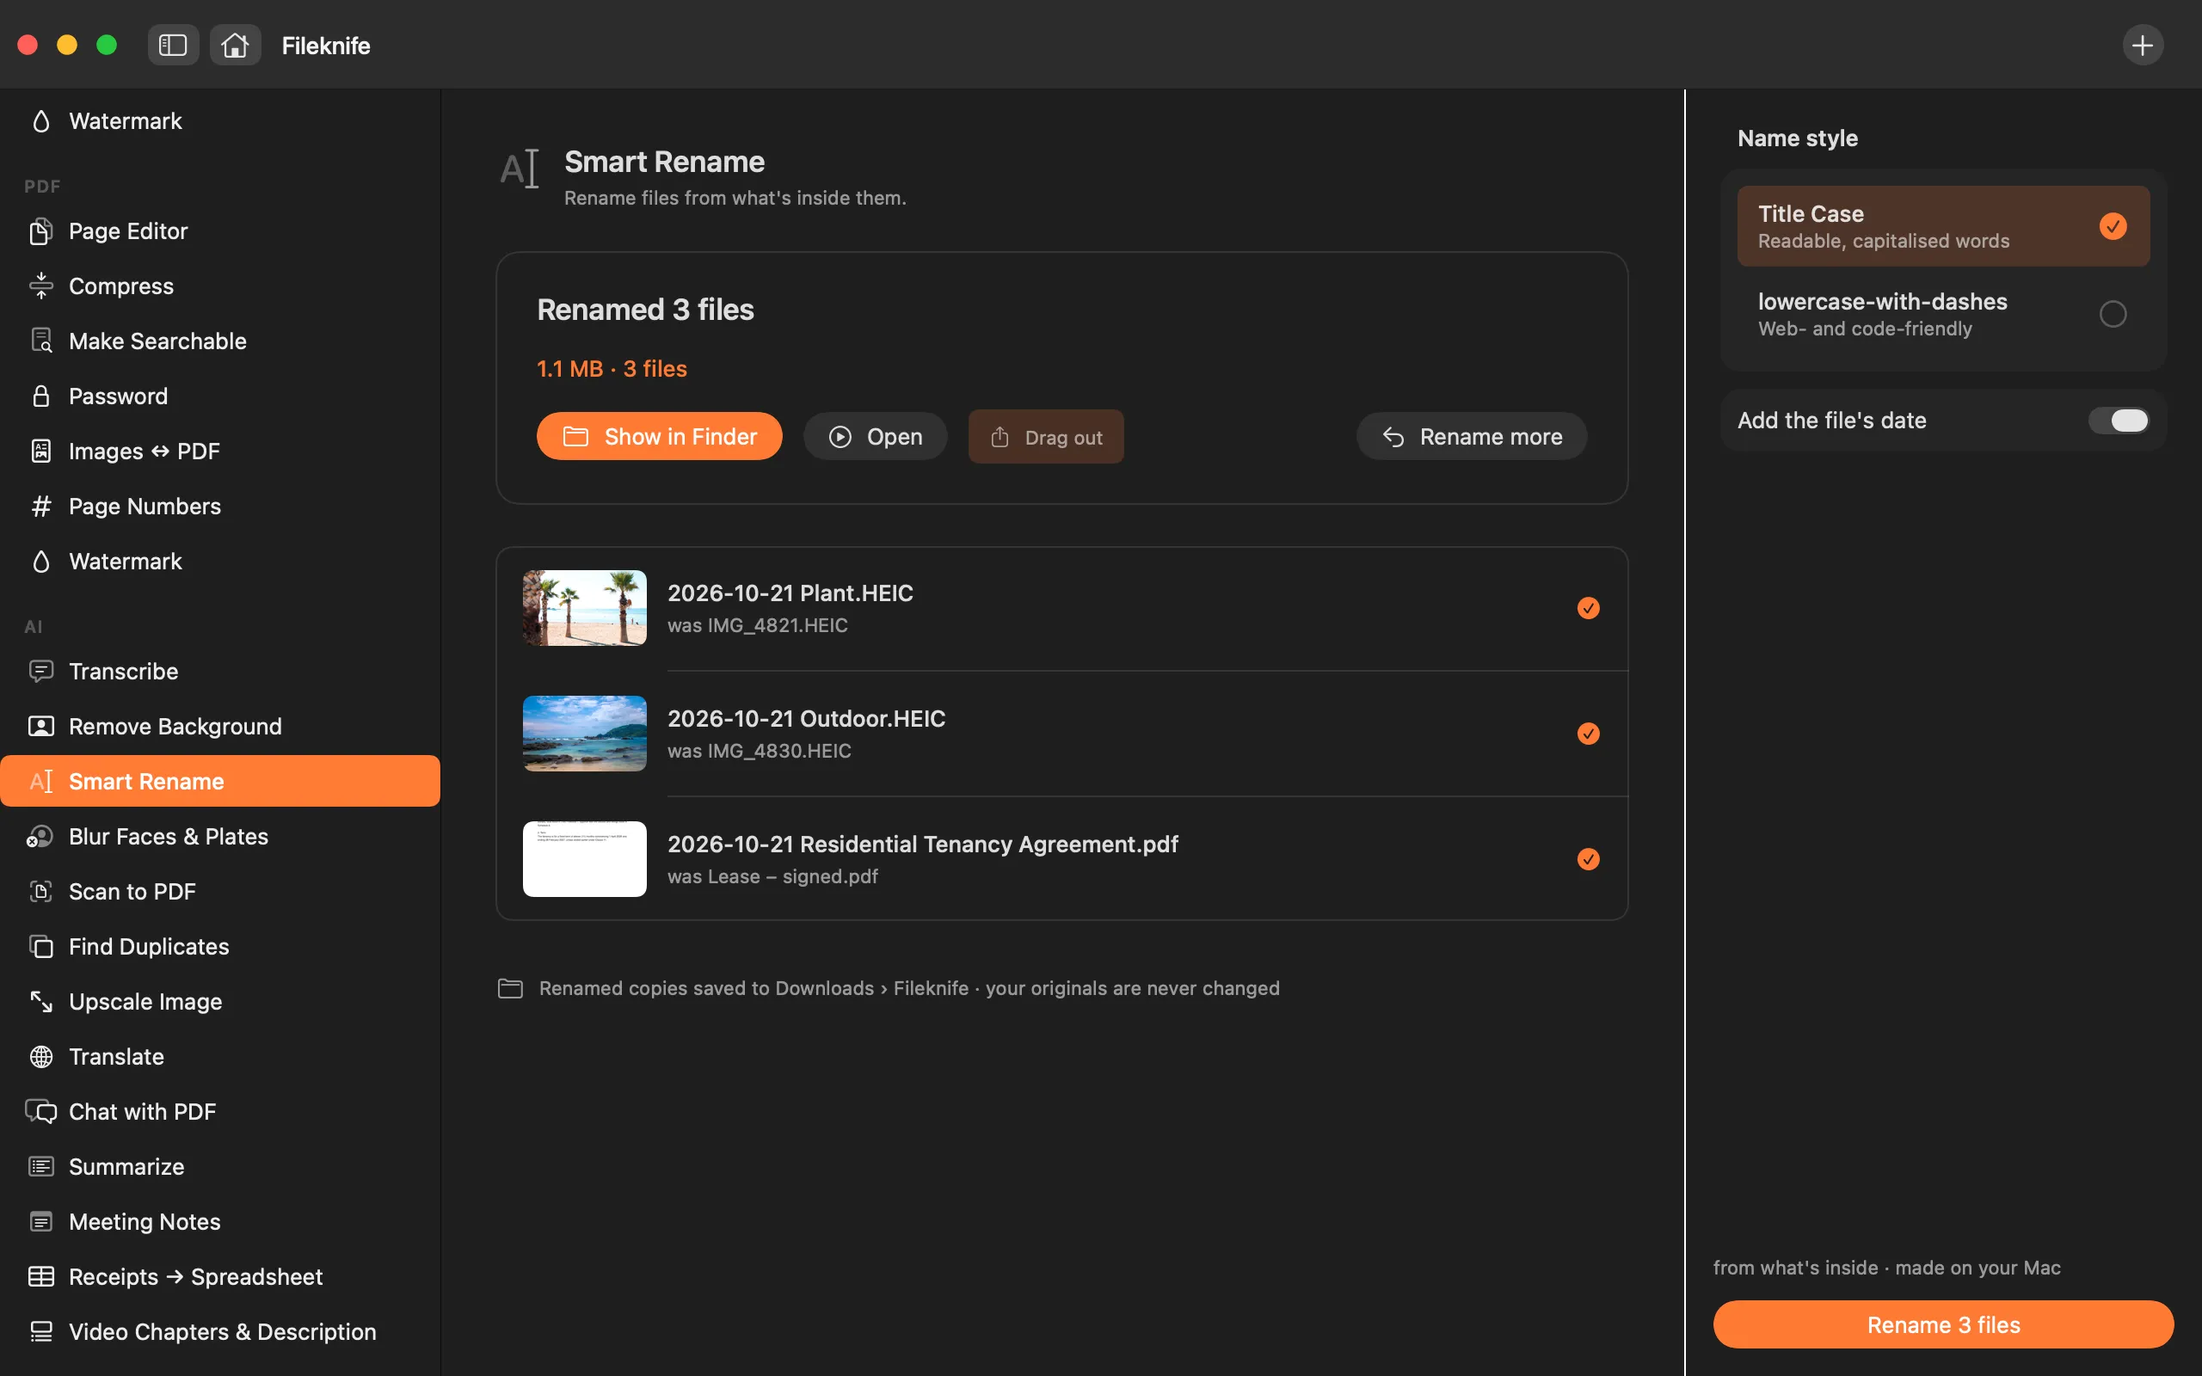Select Make Searchable in sidebar
Image resolution: width=2202 pixels, height=1376 pixels.
[220, 341]
